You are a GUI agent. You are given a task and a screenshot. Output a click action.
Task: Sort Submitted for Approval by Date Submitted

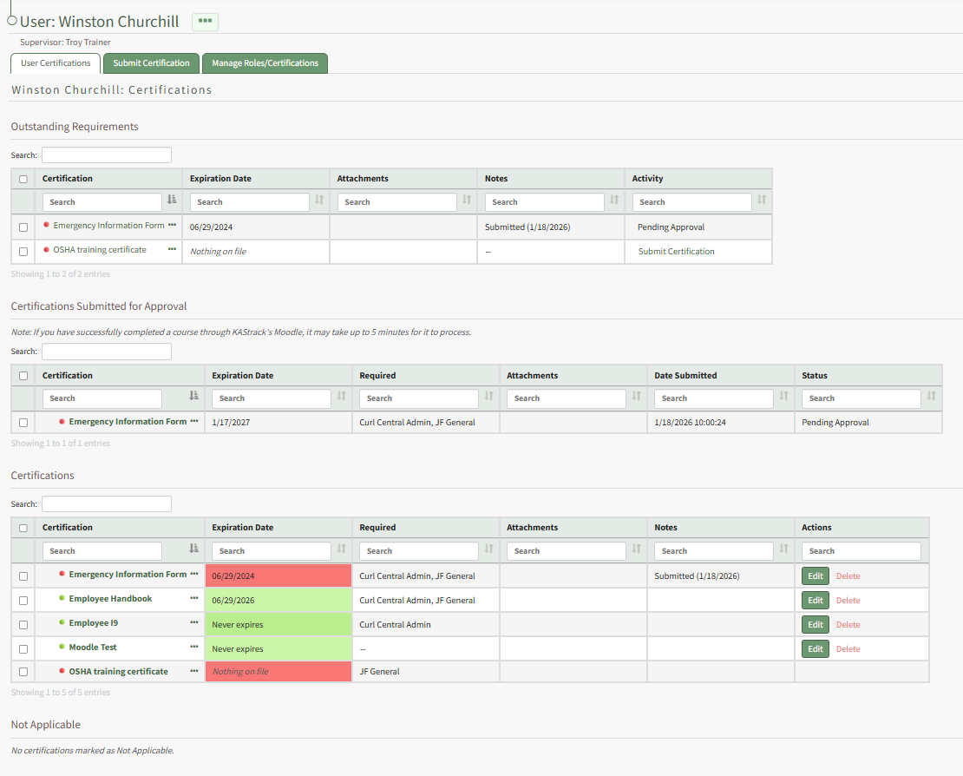(x=783, y=397)
